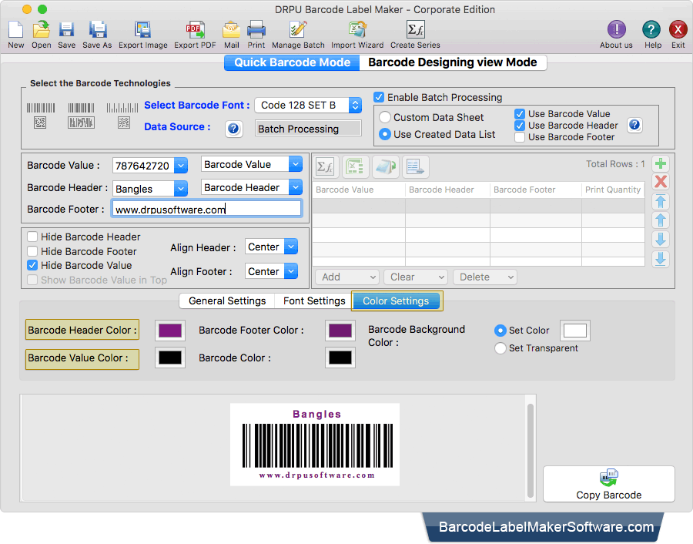Select the Use Created Data List option
The image size is (693, 544).
(x=385, y=134)
